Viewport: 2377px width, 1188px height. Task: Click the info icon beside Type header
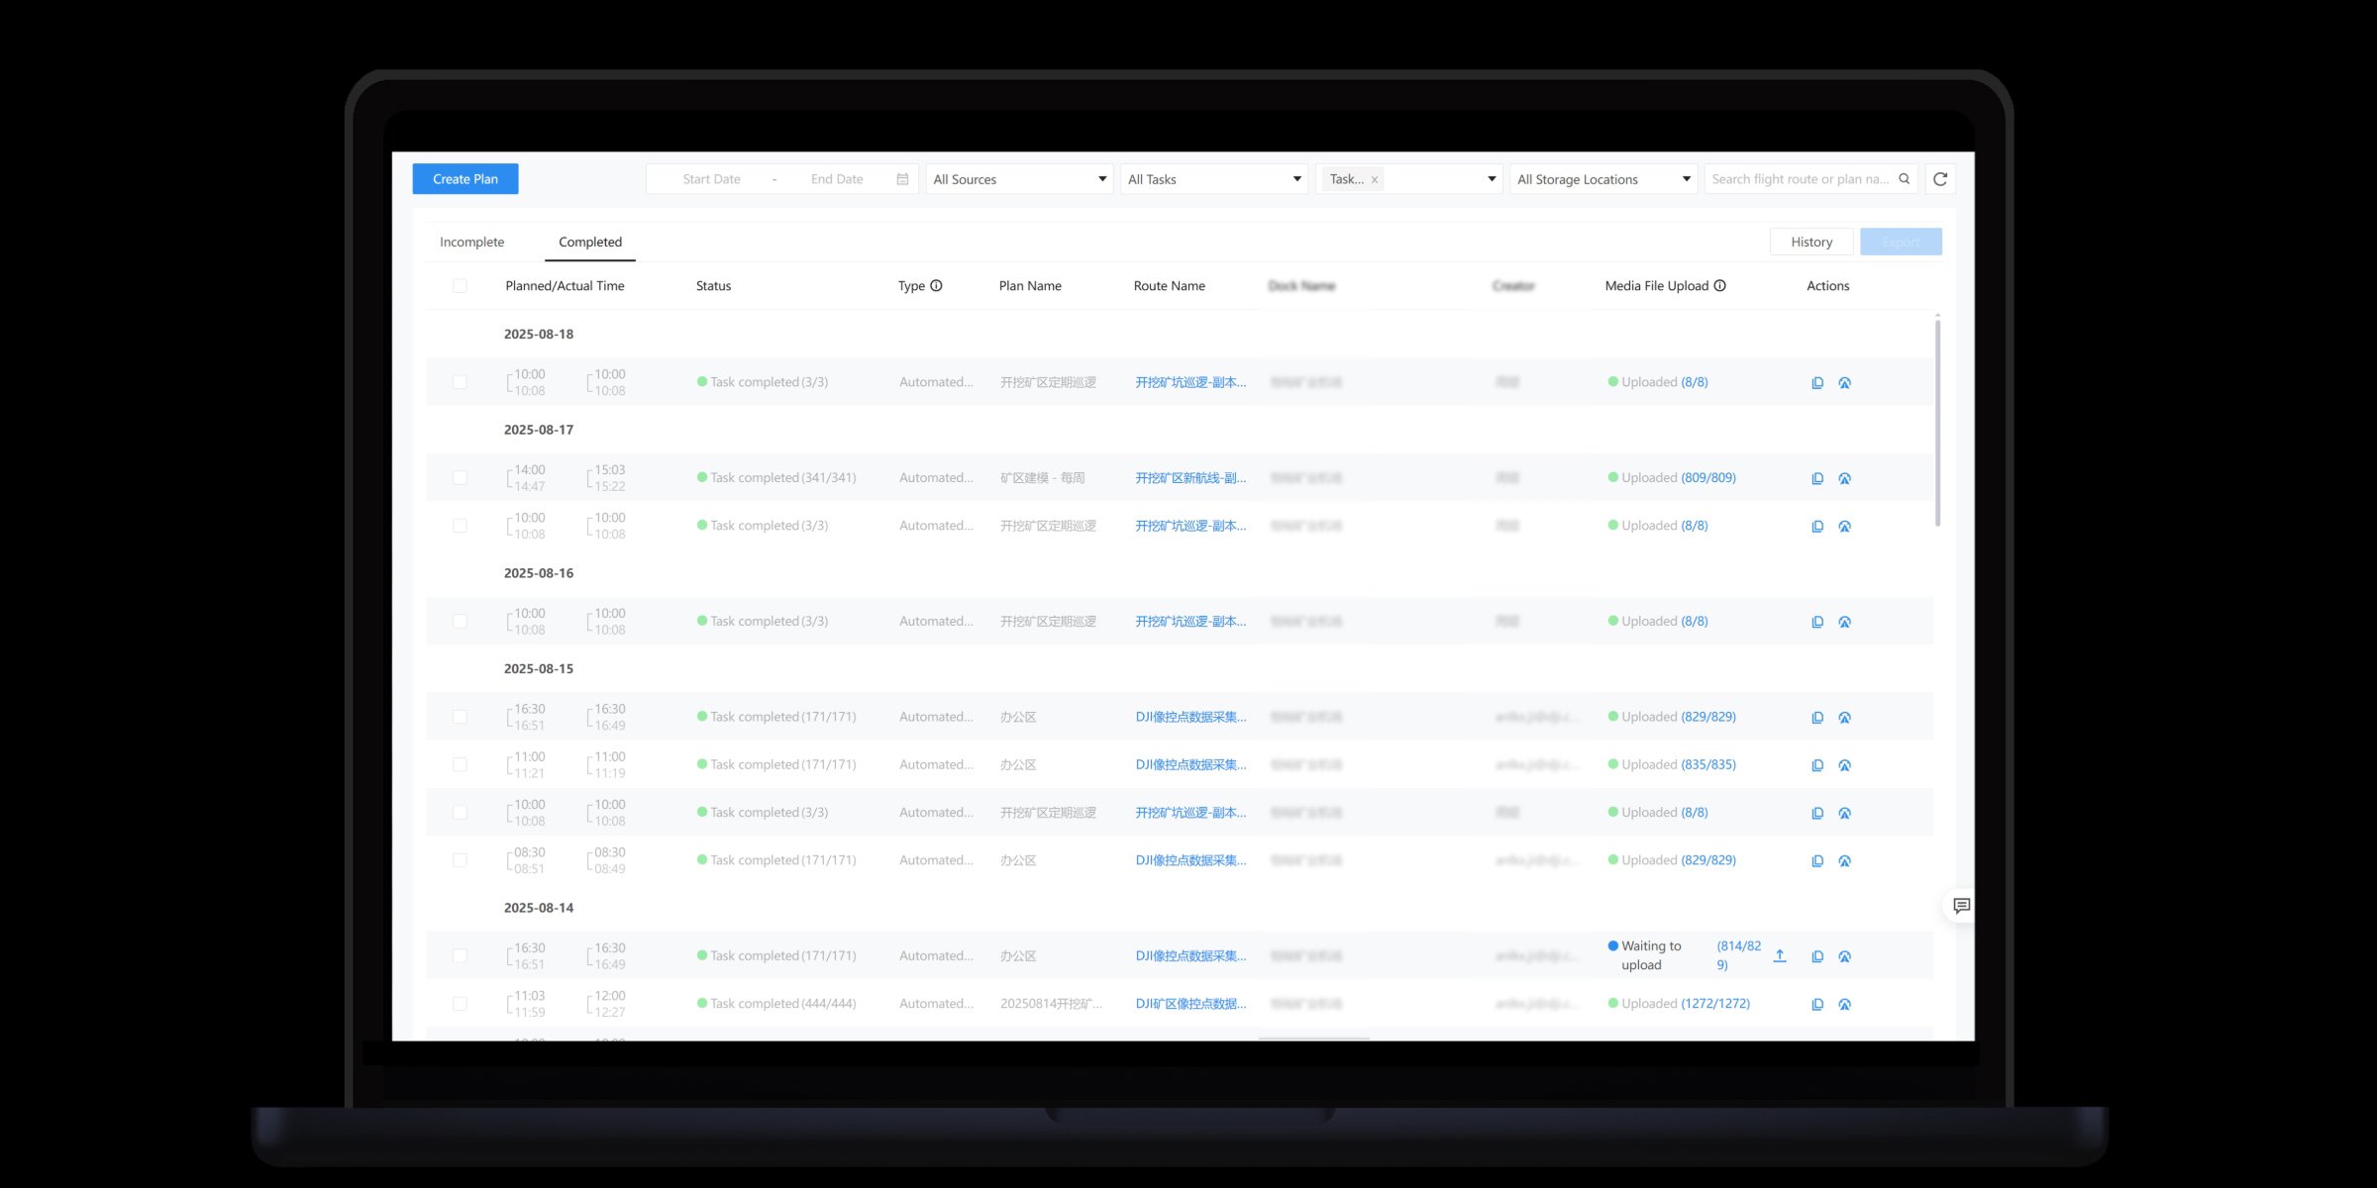tap(936, 286)
